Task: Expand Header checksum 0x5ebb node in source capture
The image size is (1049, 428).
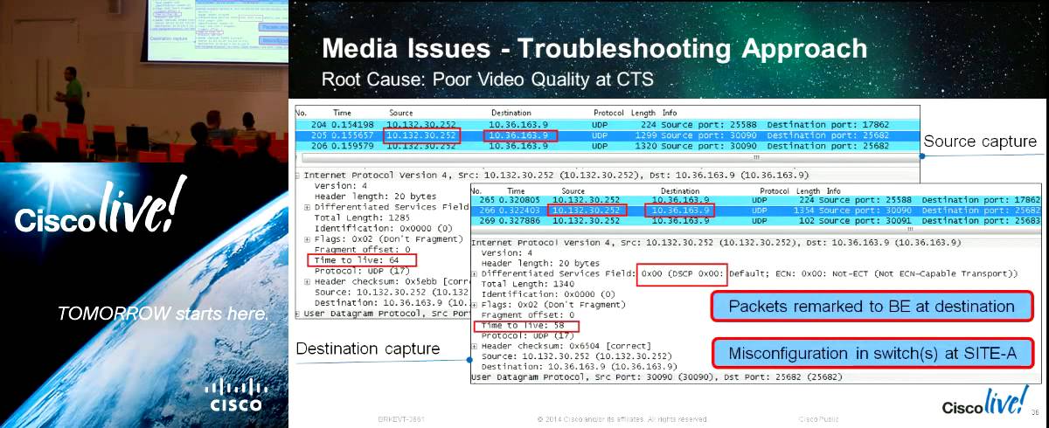Action: click(306, 280)
